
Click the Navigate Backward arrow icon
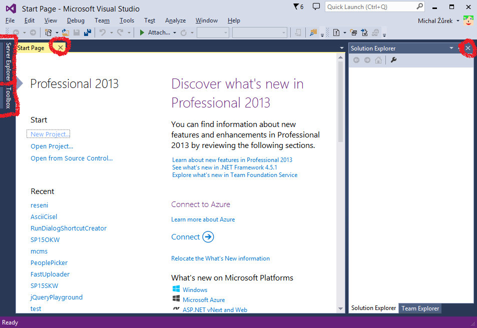(17, 33)
